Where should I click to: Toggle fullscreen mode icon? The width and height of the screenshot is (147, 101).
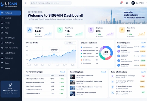coord(127,3)
